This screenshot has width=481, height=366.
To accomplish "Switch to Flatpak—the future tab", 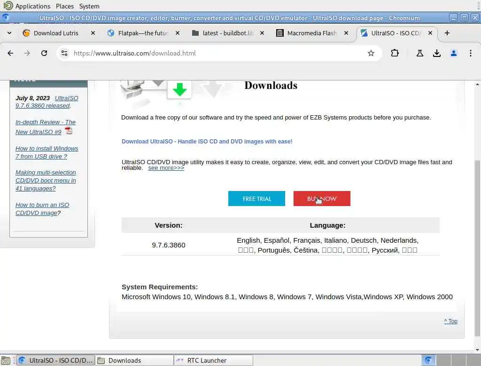I will 144,33.
